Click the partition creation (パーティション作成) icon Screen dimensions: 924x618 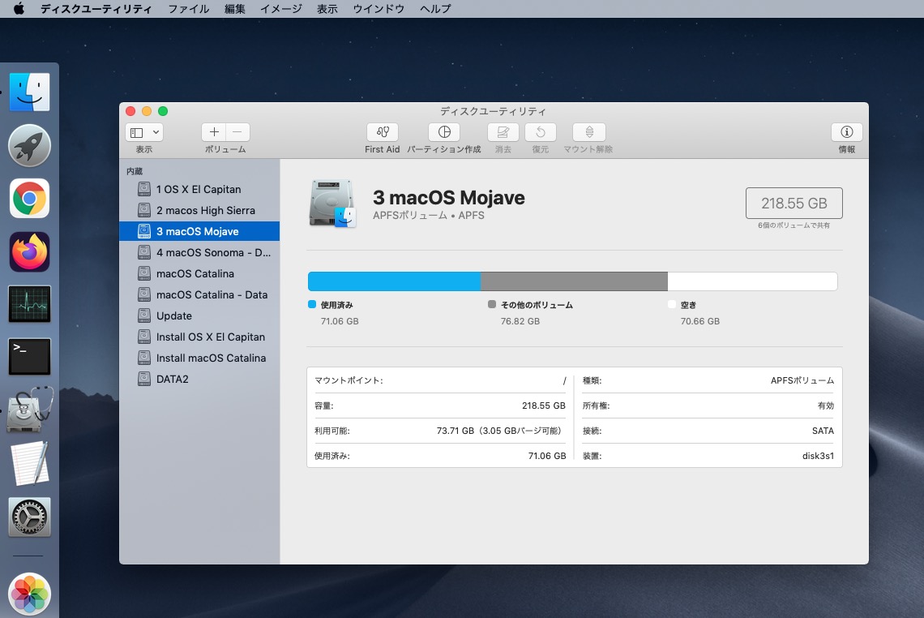pyautogui.click(x=443, y=132)
